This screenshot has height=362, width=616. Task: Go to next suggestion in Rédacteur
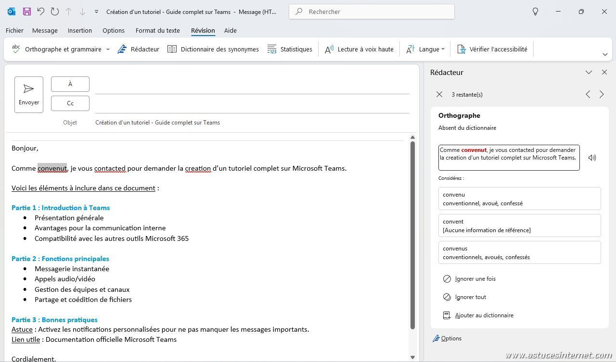click(602, 94)
